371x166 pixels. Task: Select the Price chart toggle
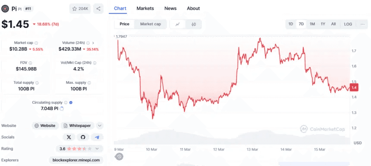point(124,24)
